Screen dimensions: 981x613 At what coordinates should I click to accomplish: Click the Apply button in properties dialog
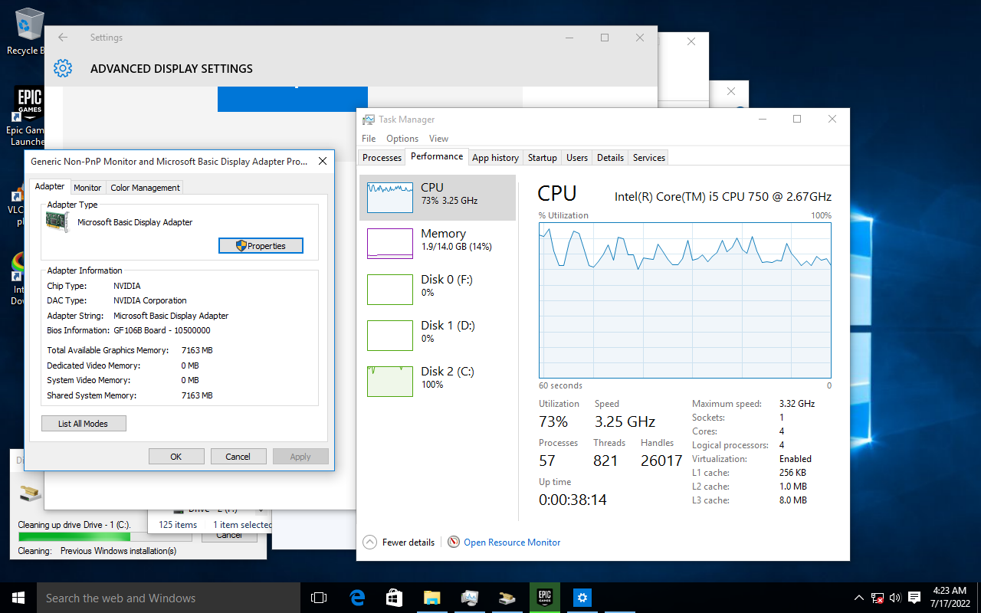[x=300, y=457]
